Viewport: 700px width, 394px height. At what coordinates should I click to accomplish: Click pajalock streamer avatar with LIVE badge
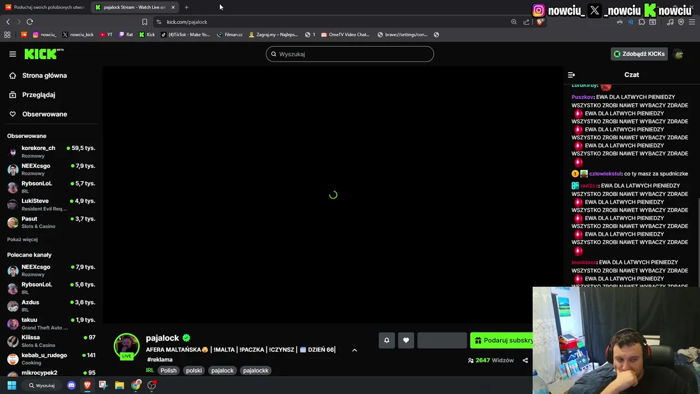126,347
